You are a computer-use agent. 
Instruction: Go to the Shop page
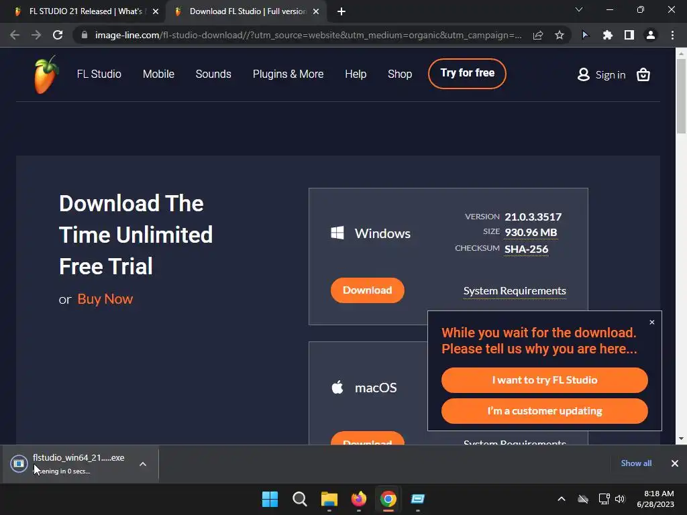400,74
